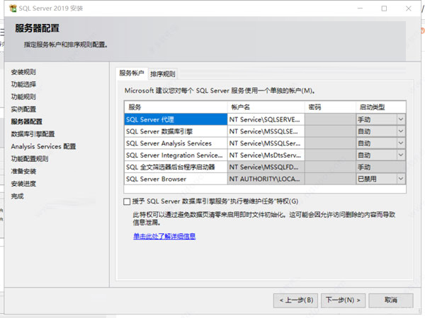The image size is (425, 318).
Task: Select the 服务器配置 step in sidebar
Action: [27, 122]
